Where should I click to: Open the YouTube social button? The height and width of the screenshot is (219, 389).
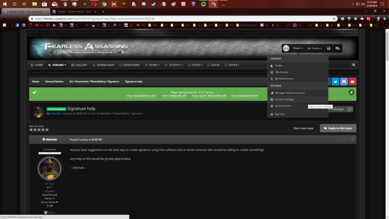(x=352, y=82)
